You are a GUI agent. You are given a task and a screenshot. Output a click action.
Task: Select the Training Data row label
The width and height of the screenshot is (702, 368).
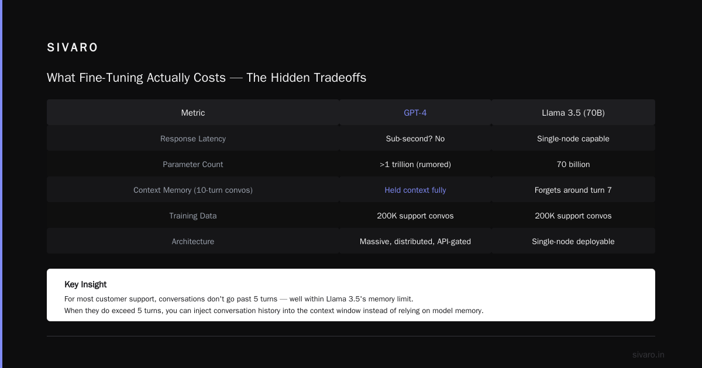193,216
